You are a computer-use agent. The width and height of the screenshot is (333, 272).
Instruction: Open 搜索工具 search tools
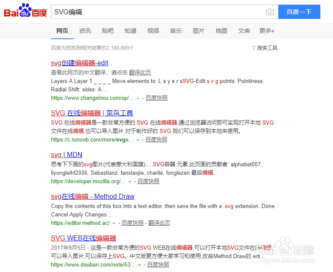[267, 48]
